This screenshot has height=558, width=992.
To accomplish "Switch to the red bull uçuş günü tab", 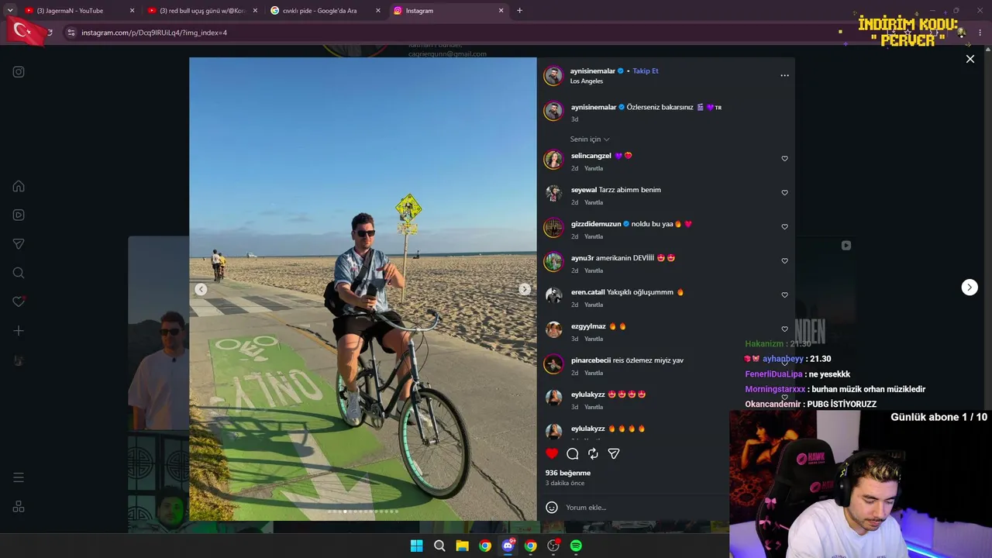I will coord(203,11).
